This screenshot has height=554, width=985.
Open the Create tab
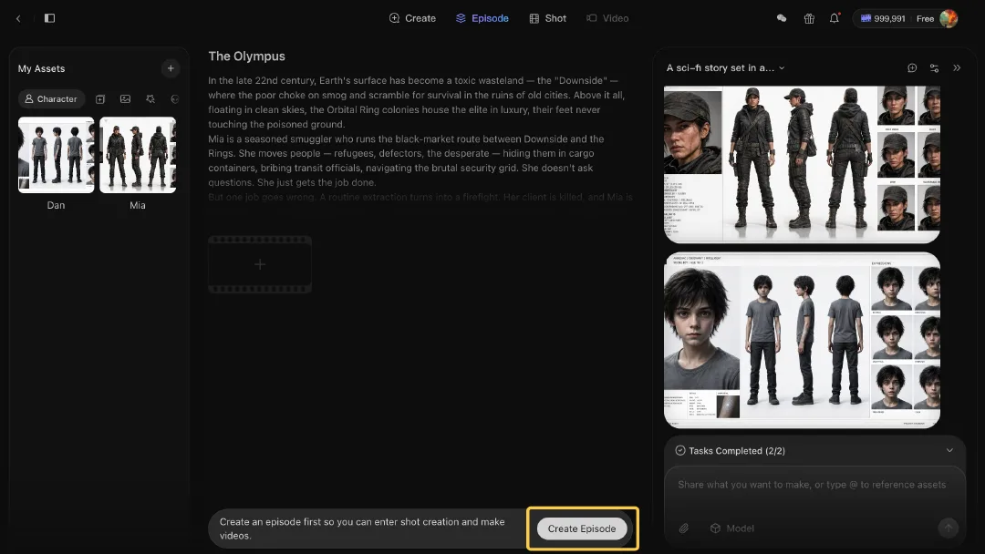412,18
